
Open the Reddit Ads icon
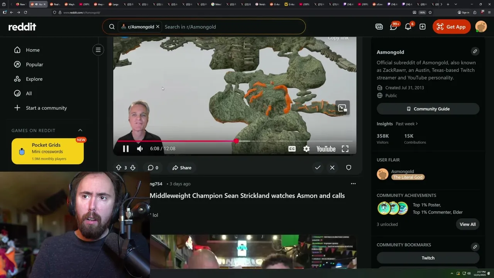coord(379,27)
